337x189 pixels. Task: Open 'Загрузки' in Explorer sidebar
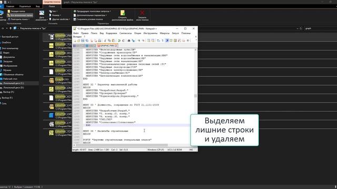pyautogui.click(x=7, y=61)
